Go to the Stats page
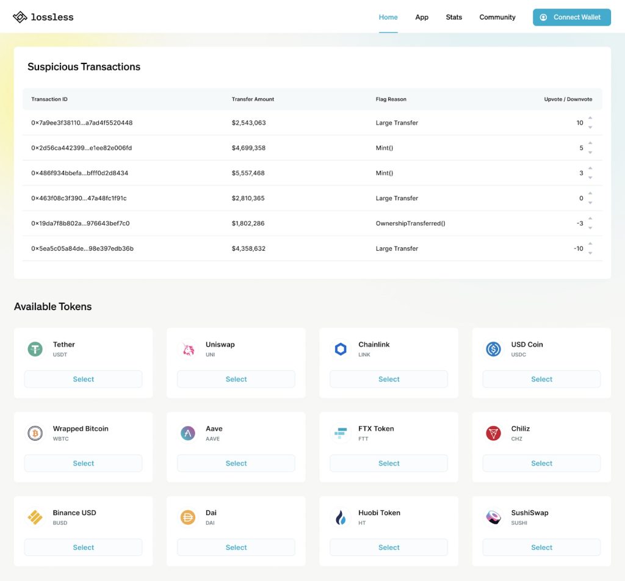625x581 pixels. [454, 17]
